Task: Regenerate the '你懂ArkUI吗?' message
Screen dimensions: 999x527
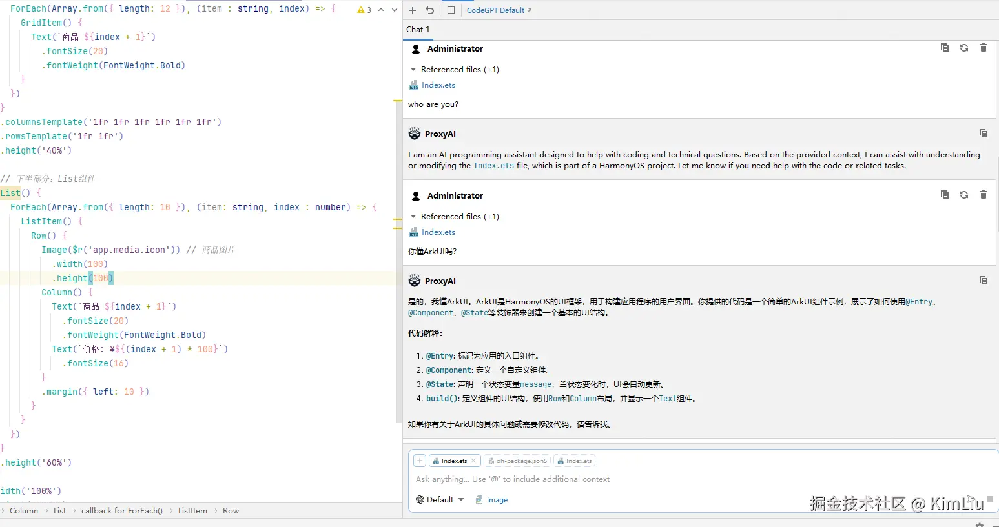Action: coord(964,195)
